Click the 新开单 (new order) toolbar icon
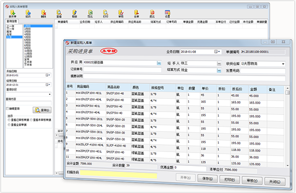The height and width of the screenshot is (193, 296). click(13, 14)
